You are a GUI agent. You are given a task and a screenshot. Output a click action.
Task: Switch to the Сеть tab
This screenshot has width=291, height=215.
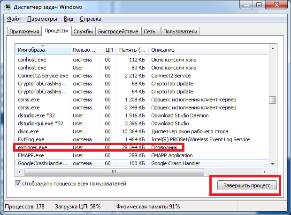tap(151, 31)
